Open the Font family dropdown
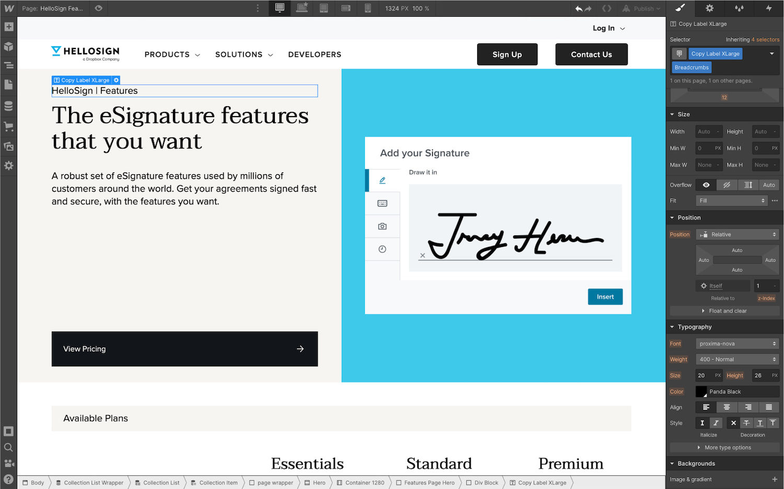Viewport: 784px width, 489px height. coord(737,344)
